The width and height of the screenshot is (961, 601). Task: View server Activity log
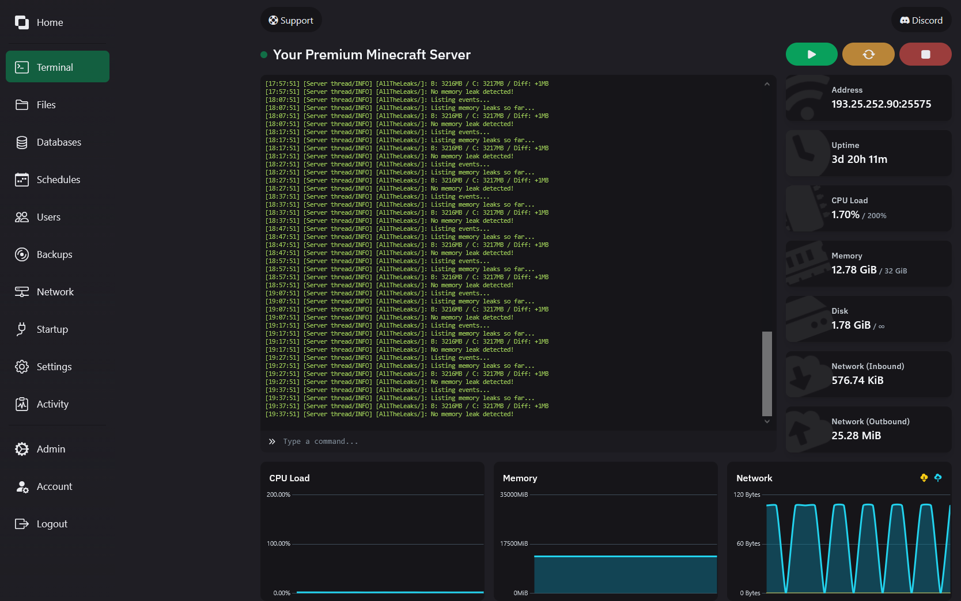52,404
